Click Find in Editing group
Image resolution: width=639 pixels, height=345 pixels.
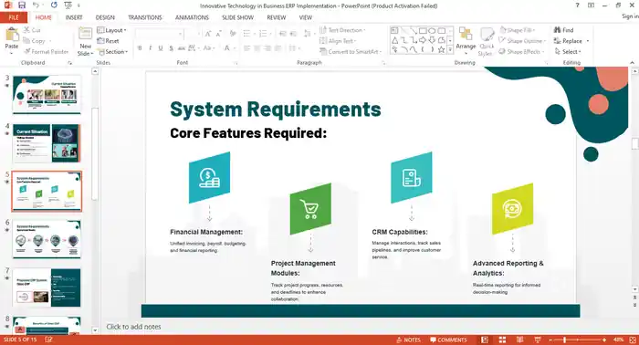click(x=563, y=30)
